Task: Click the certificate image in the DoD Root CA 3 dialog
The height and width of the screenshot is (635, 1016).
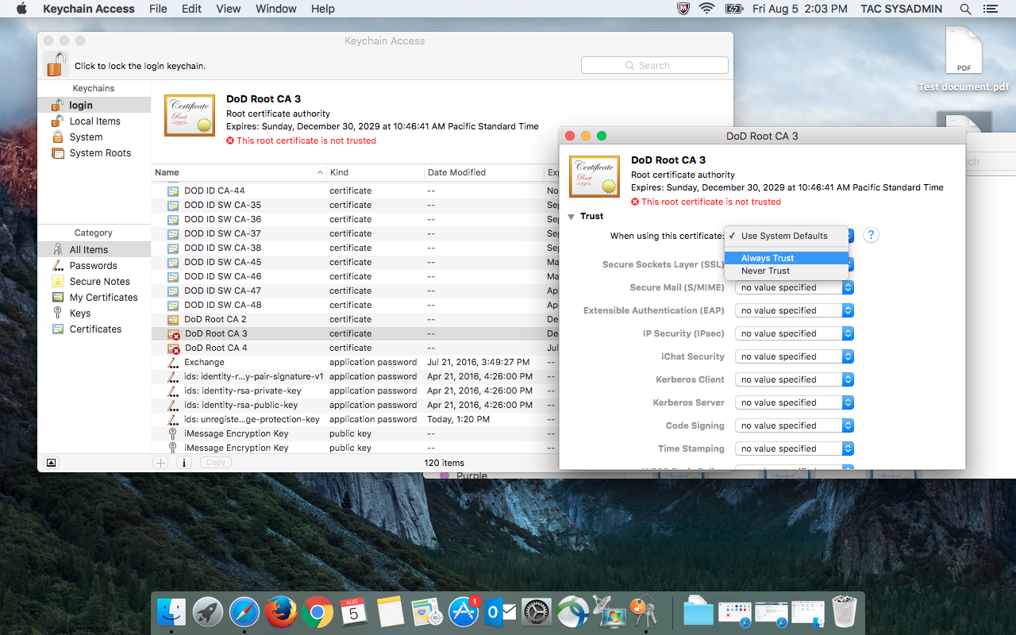Action: click(595, 176)
